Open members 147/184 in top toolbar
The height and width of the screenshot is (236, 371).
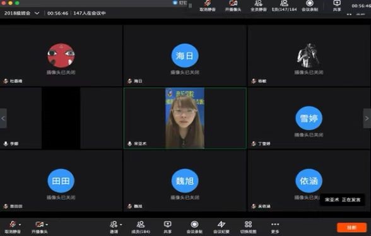tap(284, 6)
